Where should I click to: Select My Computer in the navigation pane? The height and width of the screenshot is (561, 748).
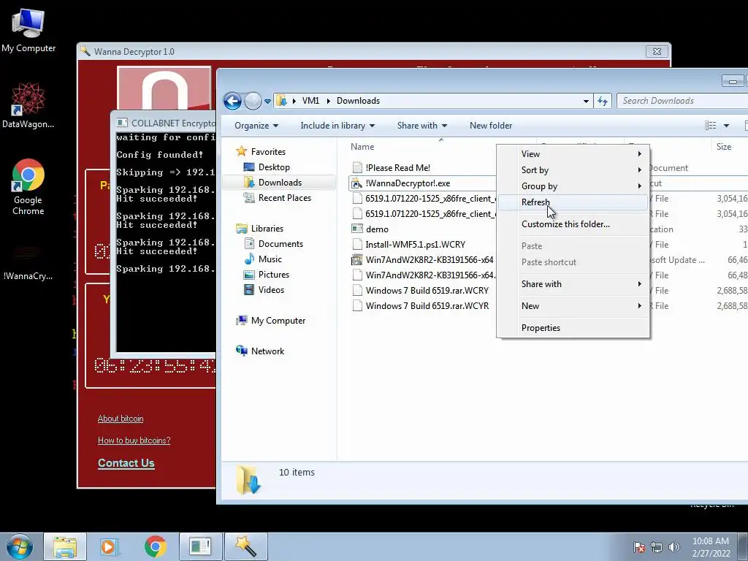click(278, 321)
